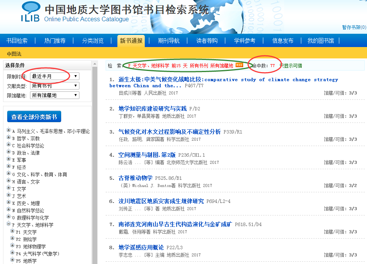Expand the A 马列主义 category plus icon

point(8,131)
